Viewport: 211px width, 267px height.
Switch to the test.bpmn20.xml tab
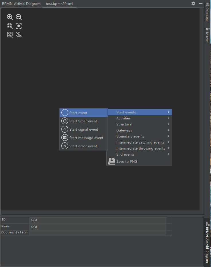(59, 3)
